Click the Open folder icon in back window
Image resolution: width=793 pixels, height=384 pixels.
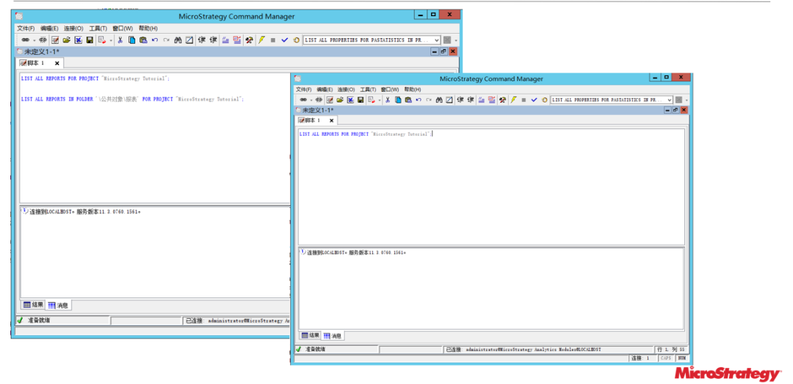pyautogui.click(x=67, y=40)
